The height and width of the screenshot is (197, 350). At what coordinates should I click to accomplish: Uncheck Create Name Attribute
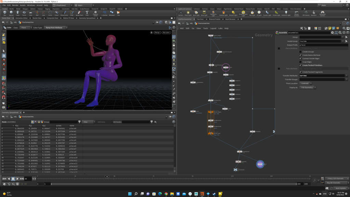click(x=301, y=55)
